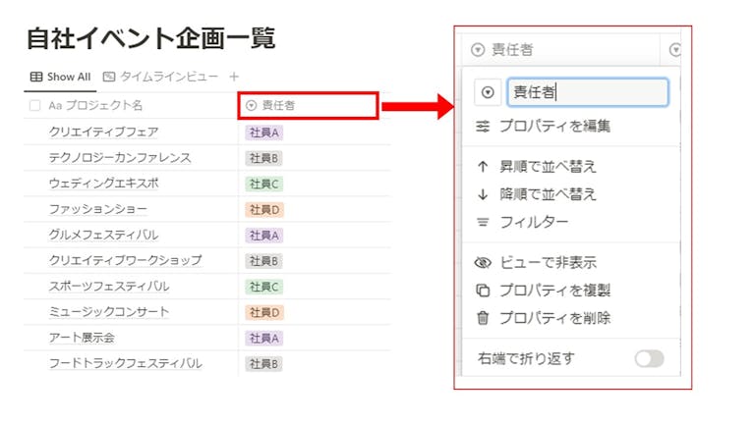Open the クリエイティブフェア project page
This screenshot has width=755, height=424.
pyautogui.click(x=103, y=132)
